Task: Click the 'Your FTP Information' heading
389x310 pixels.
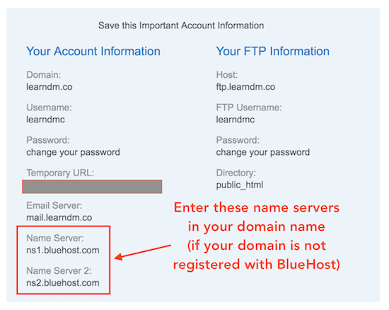Action: (272, 52)
